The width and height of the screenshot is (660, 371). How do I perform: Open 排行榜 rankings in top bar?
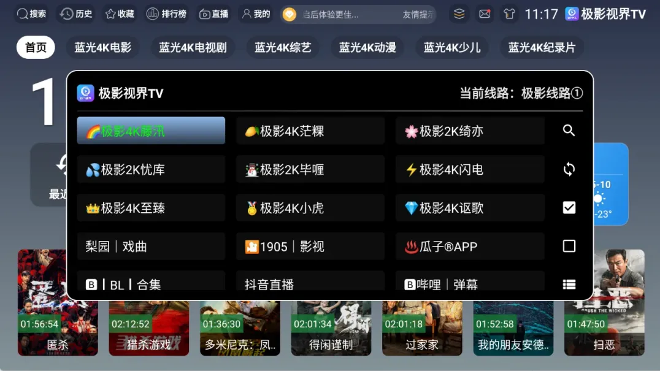point(166,14)
